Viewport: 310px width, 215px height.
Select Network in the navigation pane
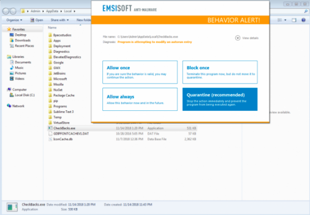pyautogui.click(x=18, y=106)
